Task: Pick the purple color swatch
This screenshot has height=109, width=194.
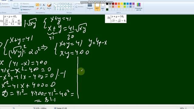Action: click(x=133, y=4)
